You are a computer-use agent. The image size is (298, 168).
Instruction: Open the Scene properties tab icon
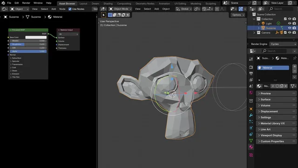pos(251,86)
